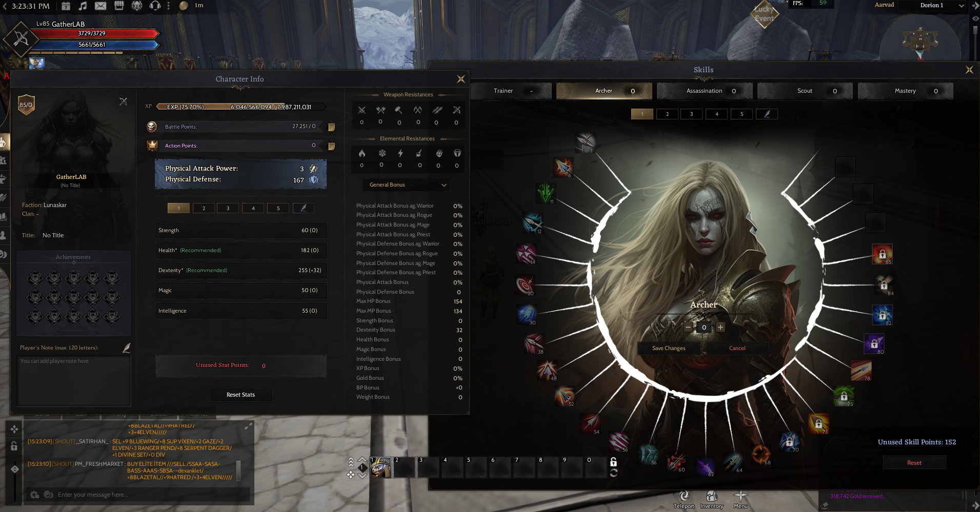Image resolution: width=980 pixels, height=512 pixels.
Task: Click the winged buff icon below health bar
Action: [36, 63]
